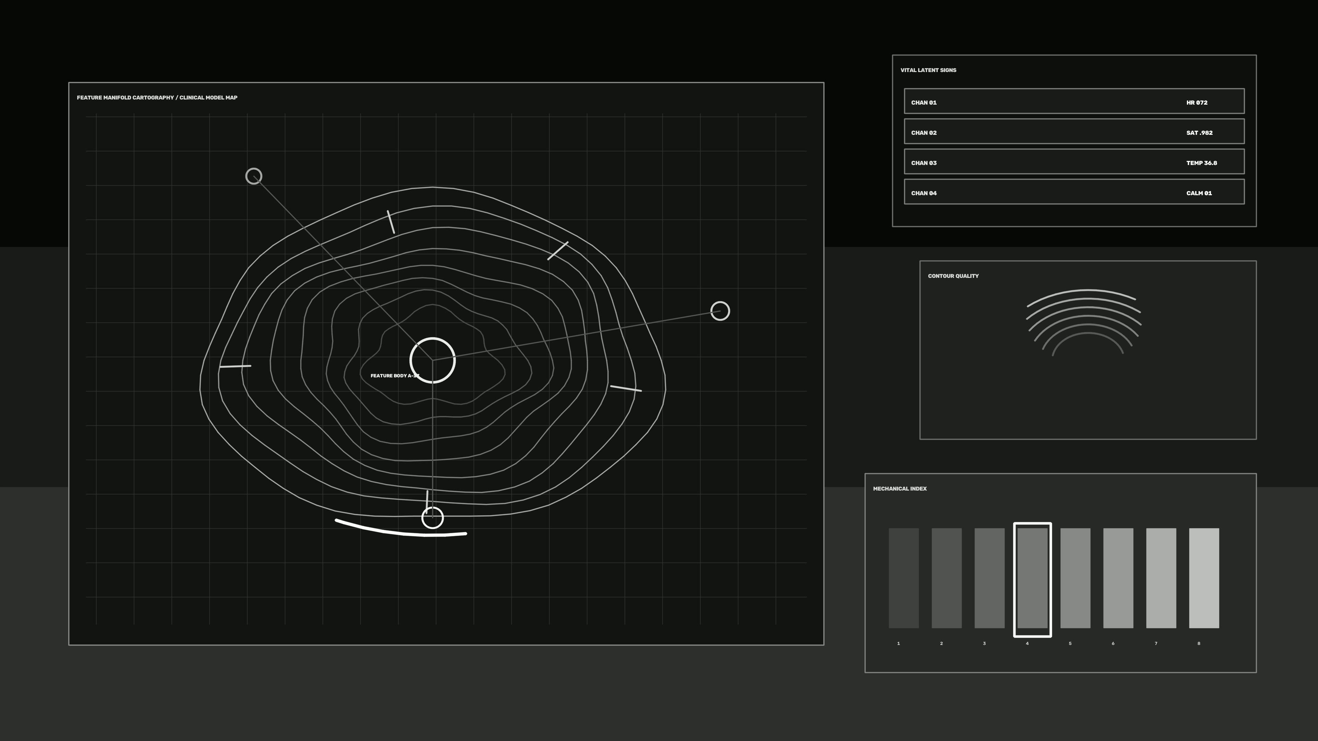Select the CHAN 01 row
This screenshot has height=741, width=1318.
click(1074, 101)
